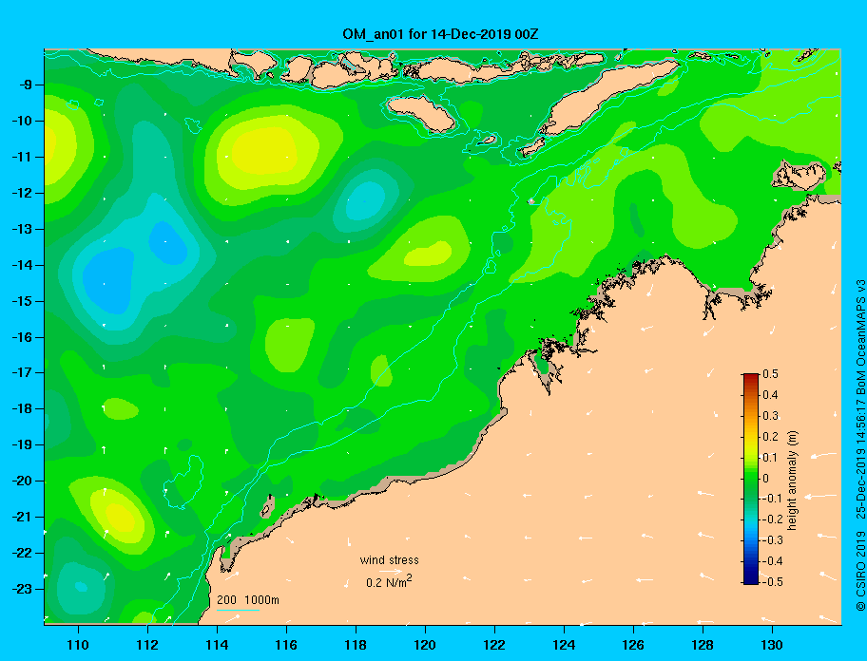The width and height of the screenshot is (867, 661).
Task: Click longitude axis label '130'
Action: coord(772,645)
